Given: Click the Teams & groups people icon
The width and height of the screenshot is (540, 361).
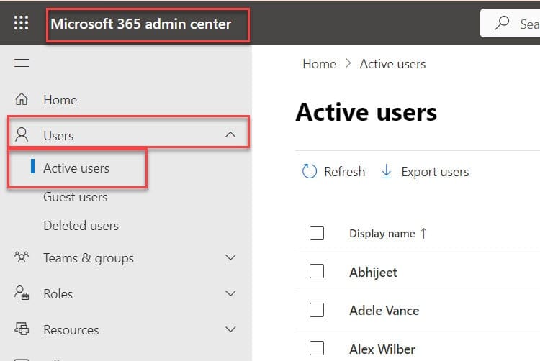Looking at the screenshot, I should coord(22,257).
